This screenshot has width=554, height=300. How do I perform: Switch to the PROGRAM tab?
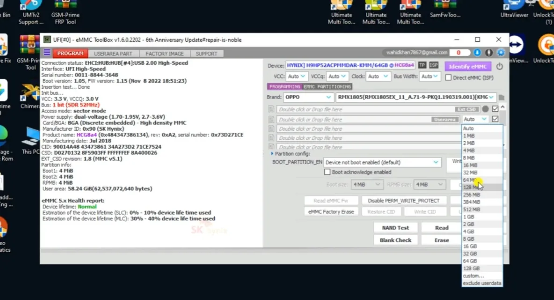point(70,53)
